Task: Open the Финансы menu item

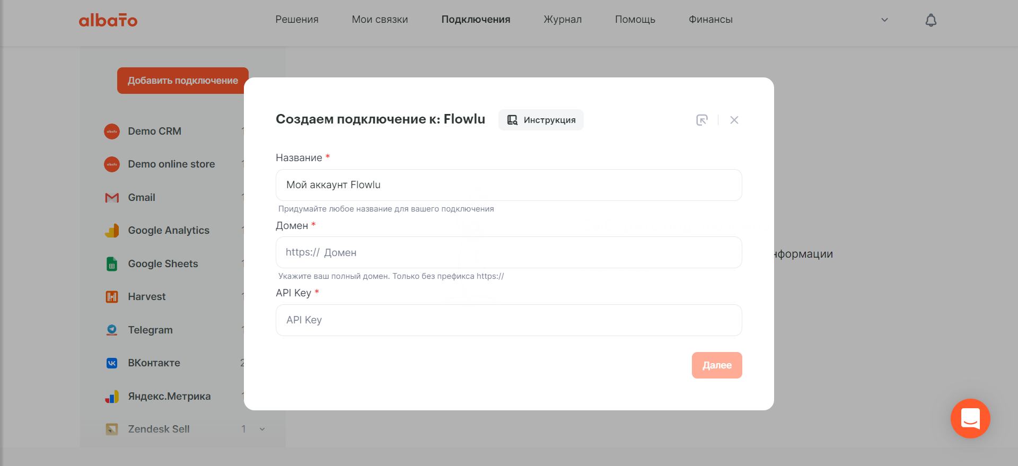Action: coord(710,20)
